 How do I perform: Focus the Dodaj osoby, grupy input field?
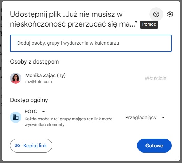click(90, 43)
